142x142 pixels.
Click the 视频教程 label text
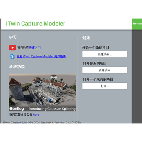pos(23,48)
